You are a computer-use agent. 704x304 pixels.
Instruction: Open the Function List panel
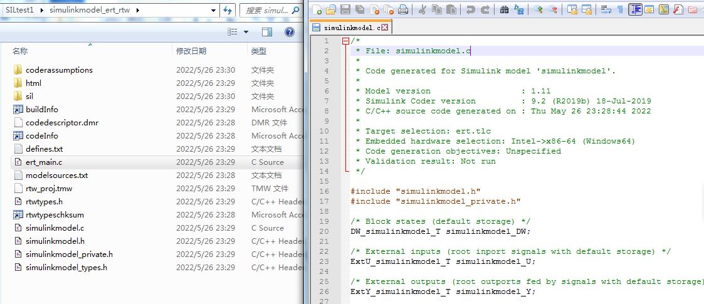tap(678, 9)
